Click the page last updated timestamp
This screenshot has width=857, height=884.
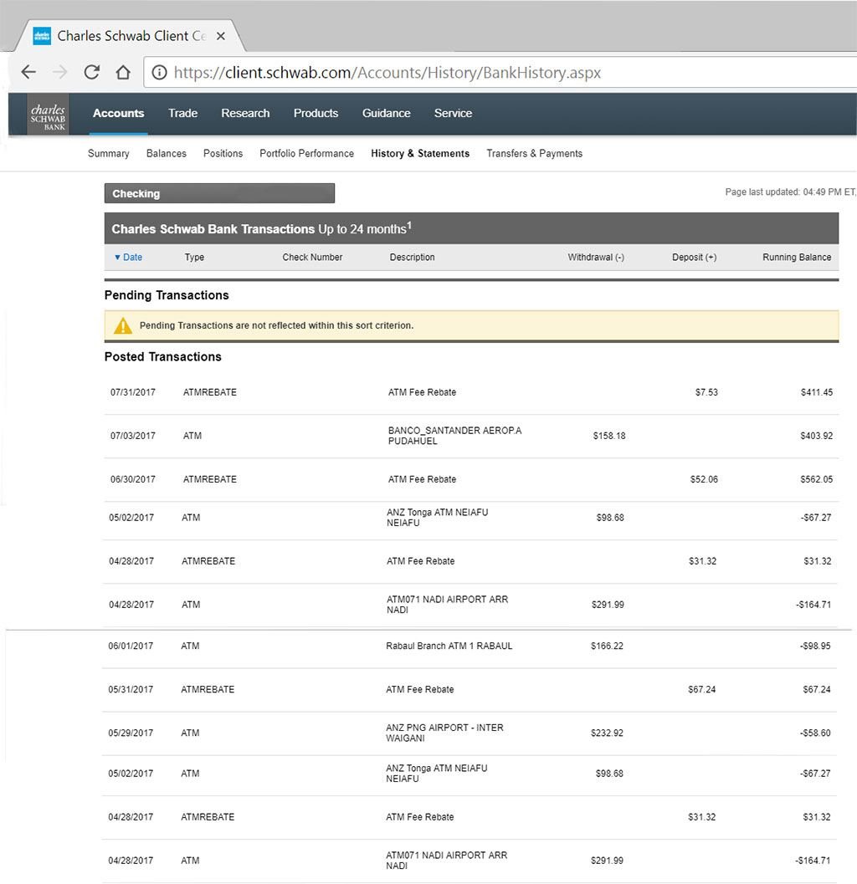pos(790,192)
